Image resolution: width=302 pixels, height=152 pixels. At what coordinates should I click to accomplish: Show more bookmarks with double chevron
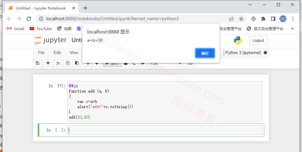(x=292, y=29)
